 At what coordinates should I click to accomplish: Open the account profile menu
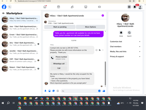click(140, 7)
